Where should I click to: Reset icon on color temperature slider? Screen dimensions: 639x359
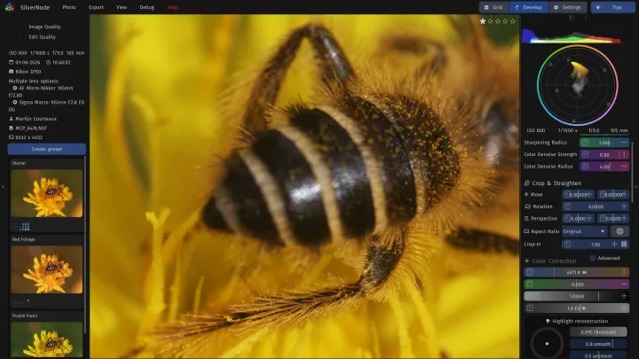click(530, 272)
